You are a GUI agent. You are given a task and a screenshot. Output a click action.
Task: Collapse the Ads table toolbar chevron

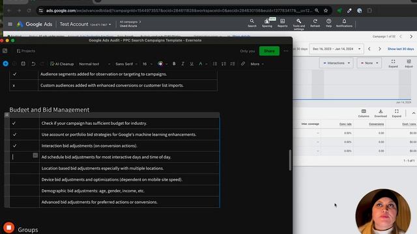tap(414, 113)
